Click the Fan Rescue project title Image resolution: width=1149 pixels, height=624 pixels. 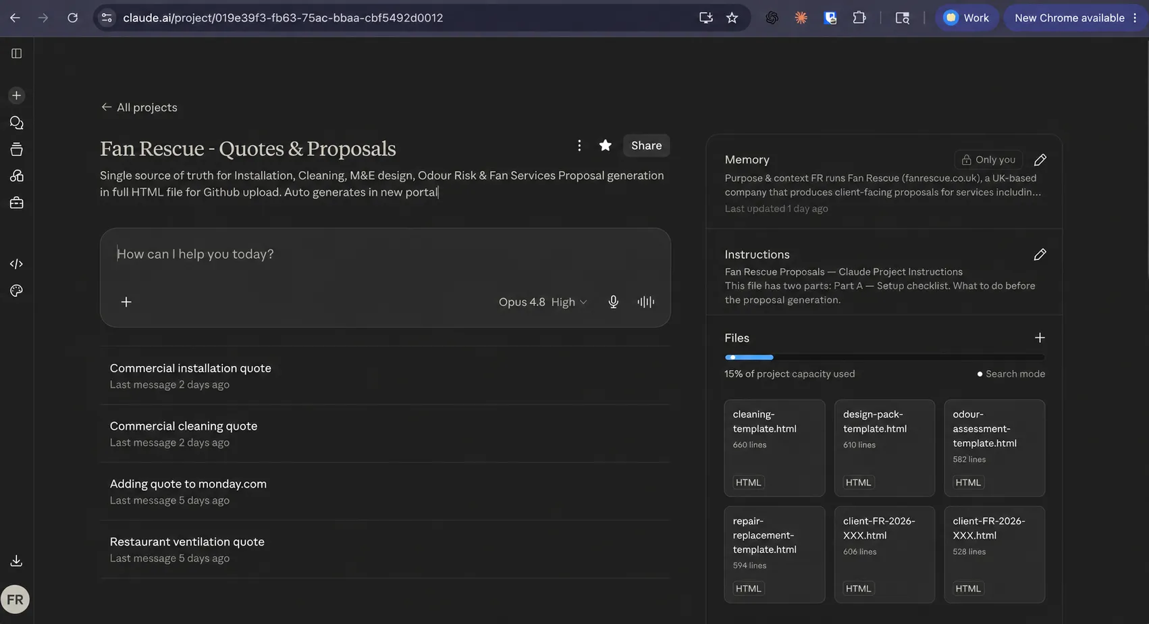248,149
